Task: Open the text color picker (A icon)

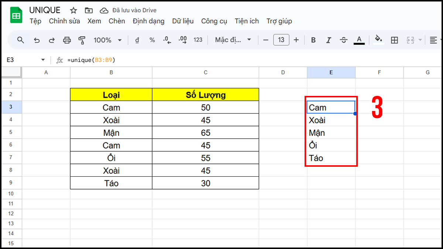Action: point(359,40)
